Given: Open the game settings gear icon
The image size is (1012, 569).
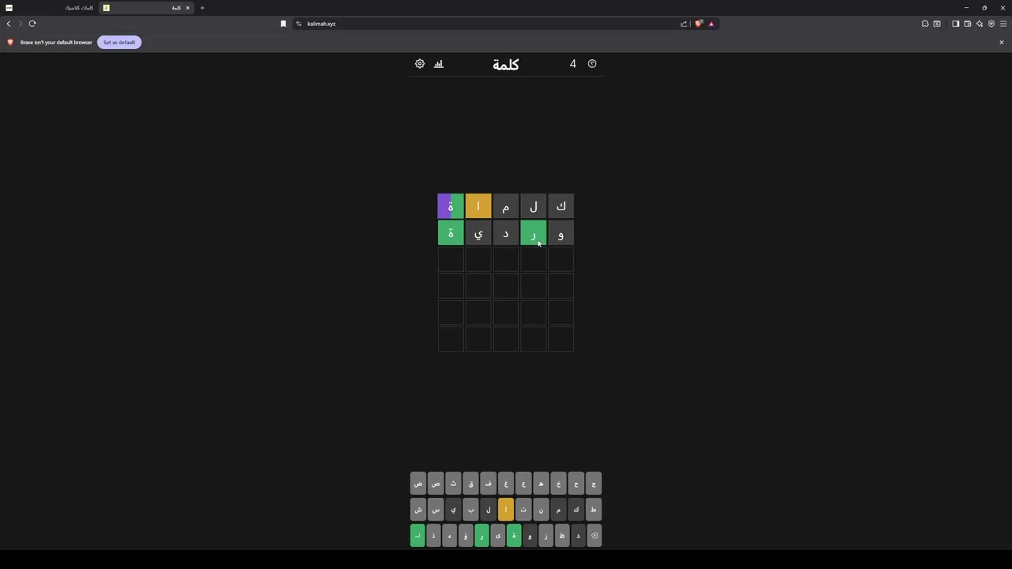Looking at the screenshot, I should tap(420, 64).
